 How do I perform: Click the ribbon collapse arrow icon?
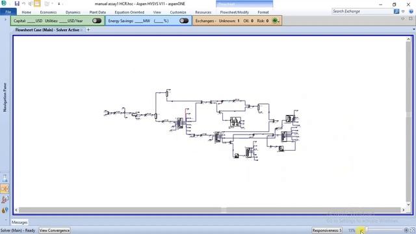coord(403,19)
